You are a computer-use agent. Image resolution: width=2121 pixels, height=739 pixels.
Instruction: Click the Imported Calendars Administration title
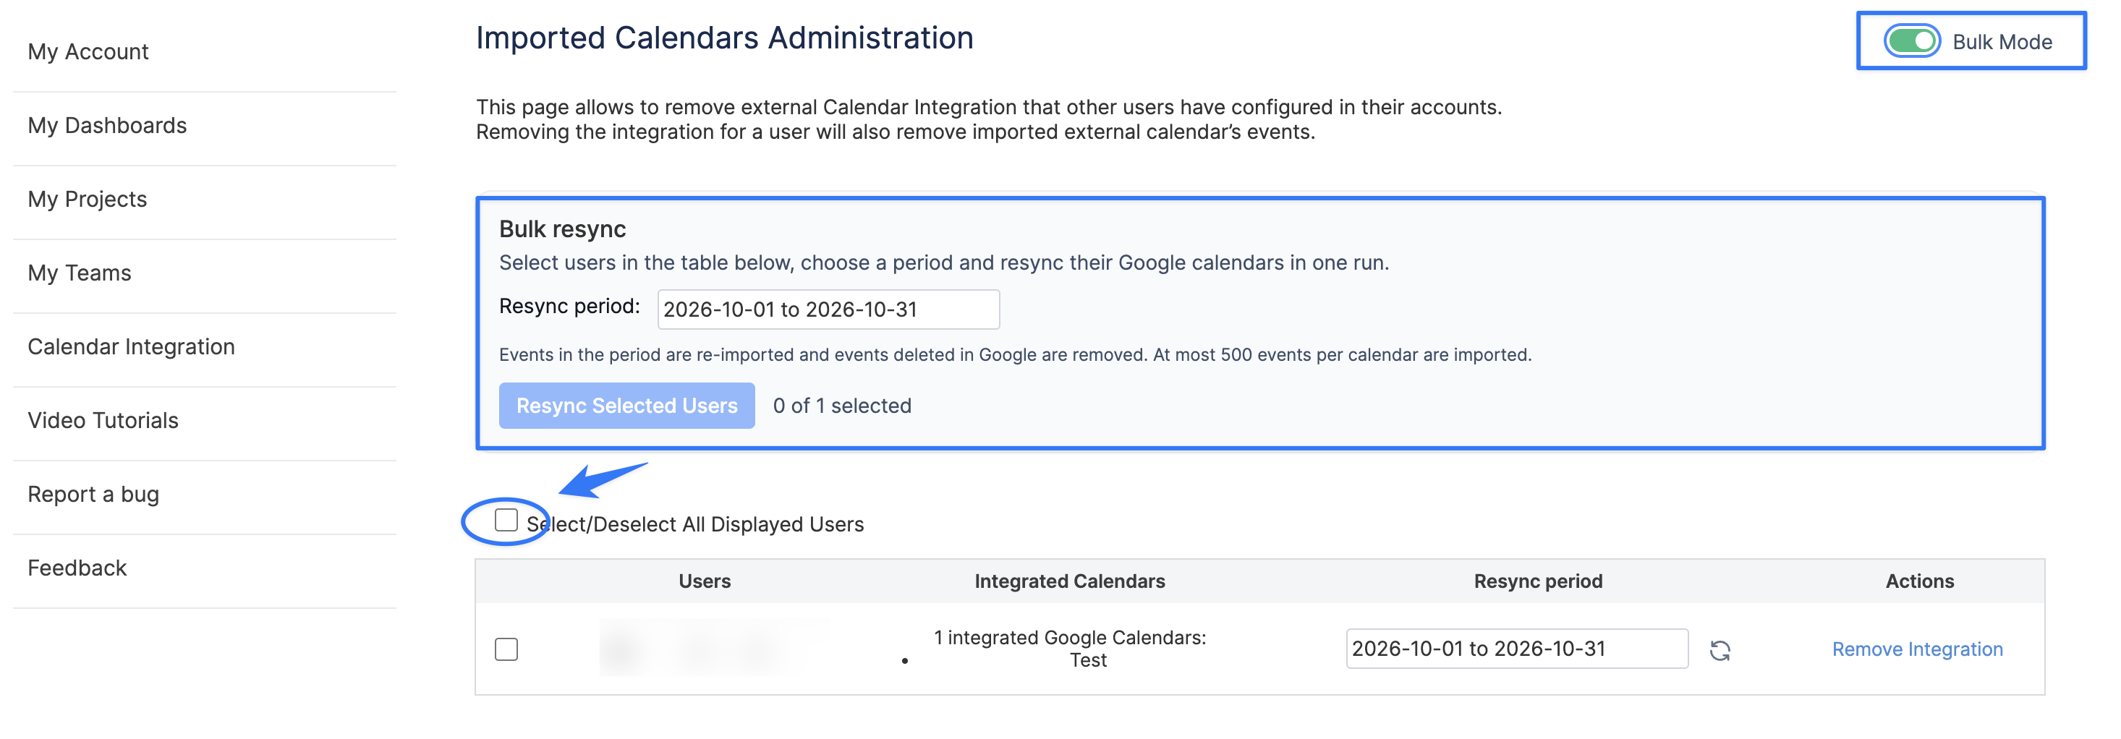click(x=725, y=38)
